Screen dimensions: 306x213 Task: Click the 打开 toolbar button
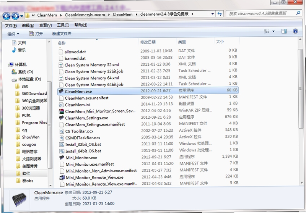[x=36, y=34]
